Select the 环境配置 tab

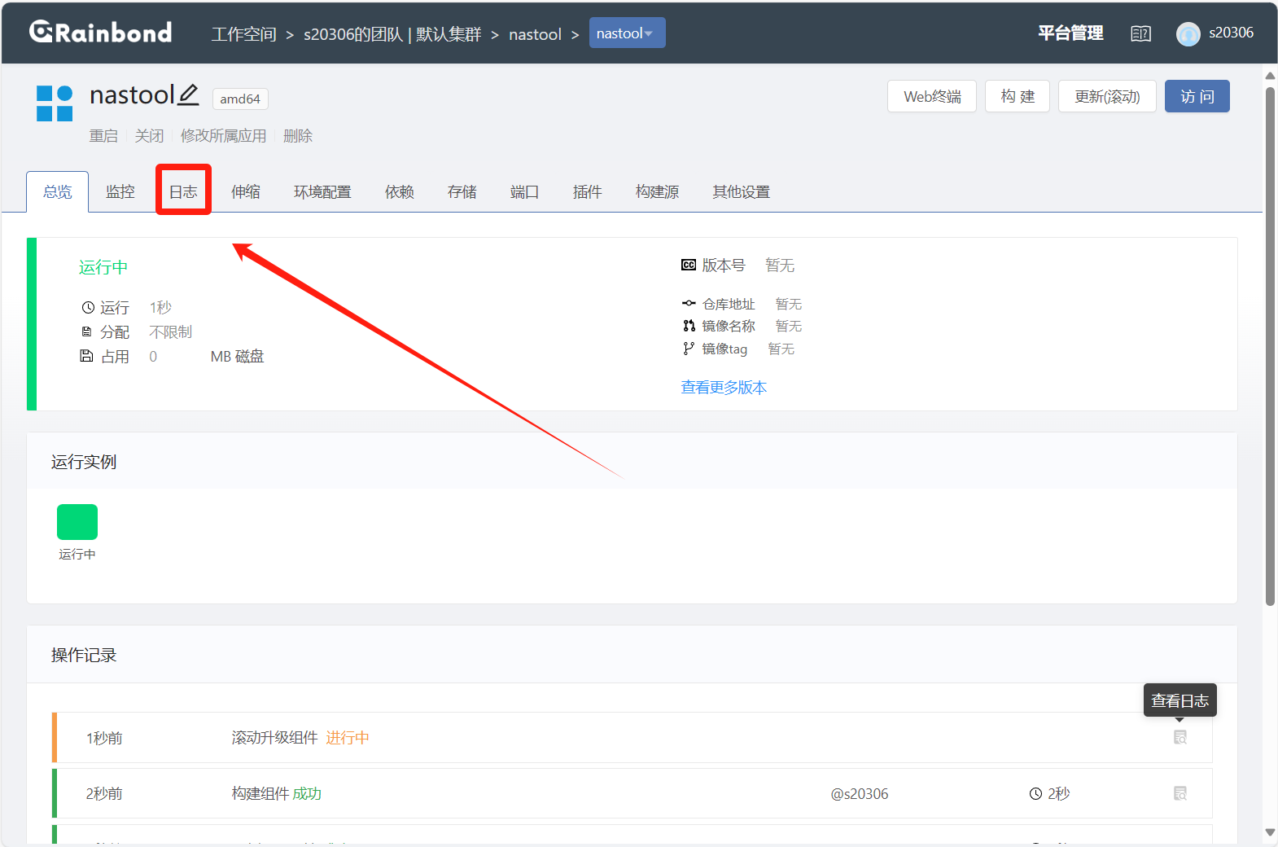[322, 191]
